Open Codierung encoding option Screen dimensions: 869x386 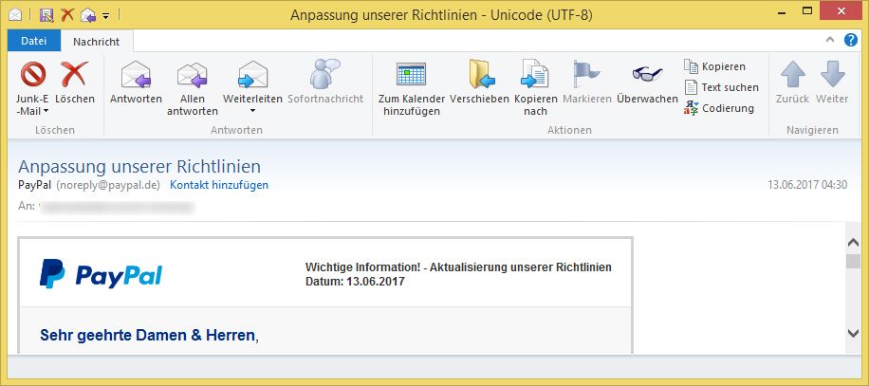(x=719, y=108)
